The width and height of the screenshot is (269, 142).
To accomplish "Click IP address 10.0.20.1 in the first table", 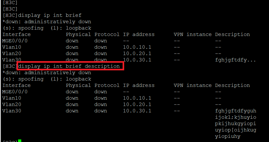I will (137, 53).
